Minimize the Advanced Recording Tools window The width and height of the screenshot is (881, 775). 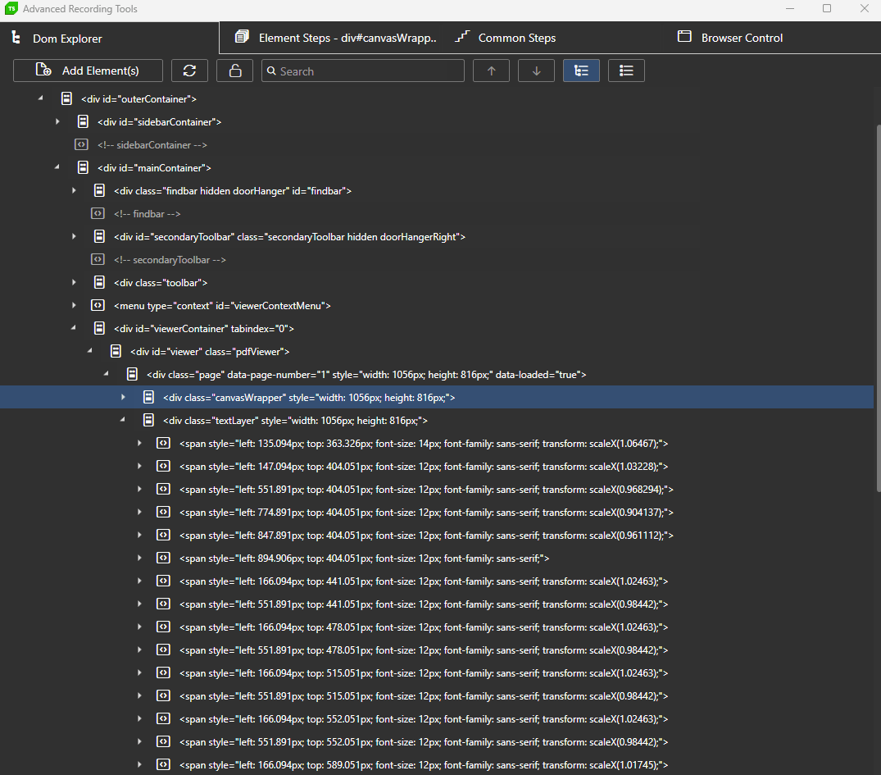789,8
